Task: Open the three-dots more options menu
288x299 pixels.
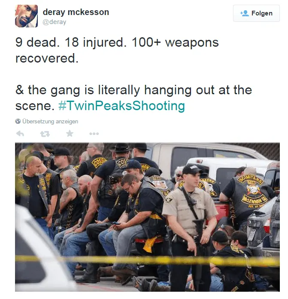Action: pyautogui.click(x=94, y=134)
